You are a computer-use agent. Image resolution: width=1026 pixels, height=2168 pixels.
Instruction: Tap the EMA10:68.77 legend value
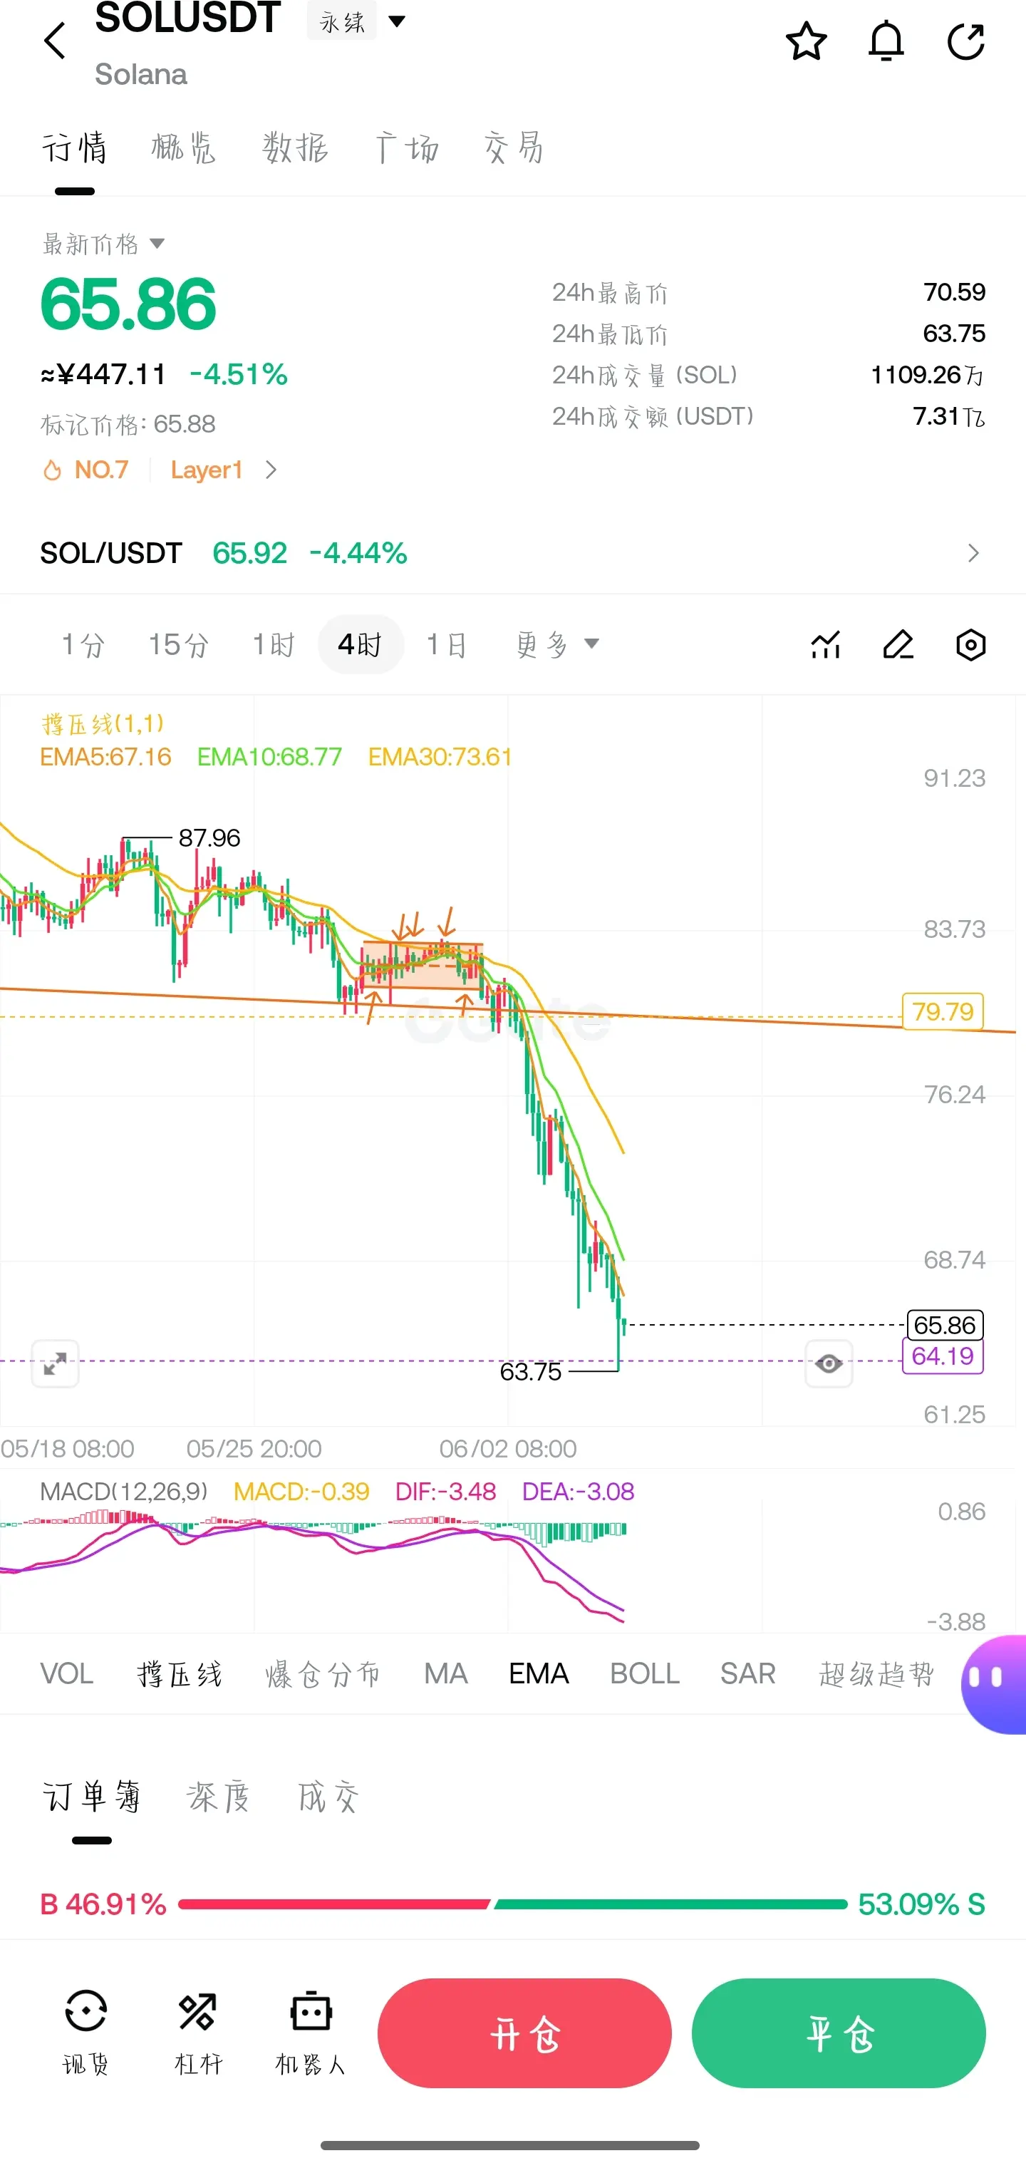coord(269,757)
